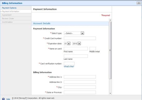Click the Last name input field
Image resolution: width=142 pixels, height=100 pixels.
76,56
